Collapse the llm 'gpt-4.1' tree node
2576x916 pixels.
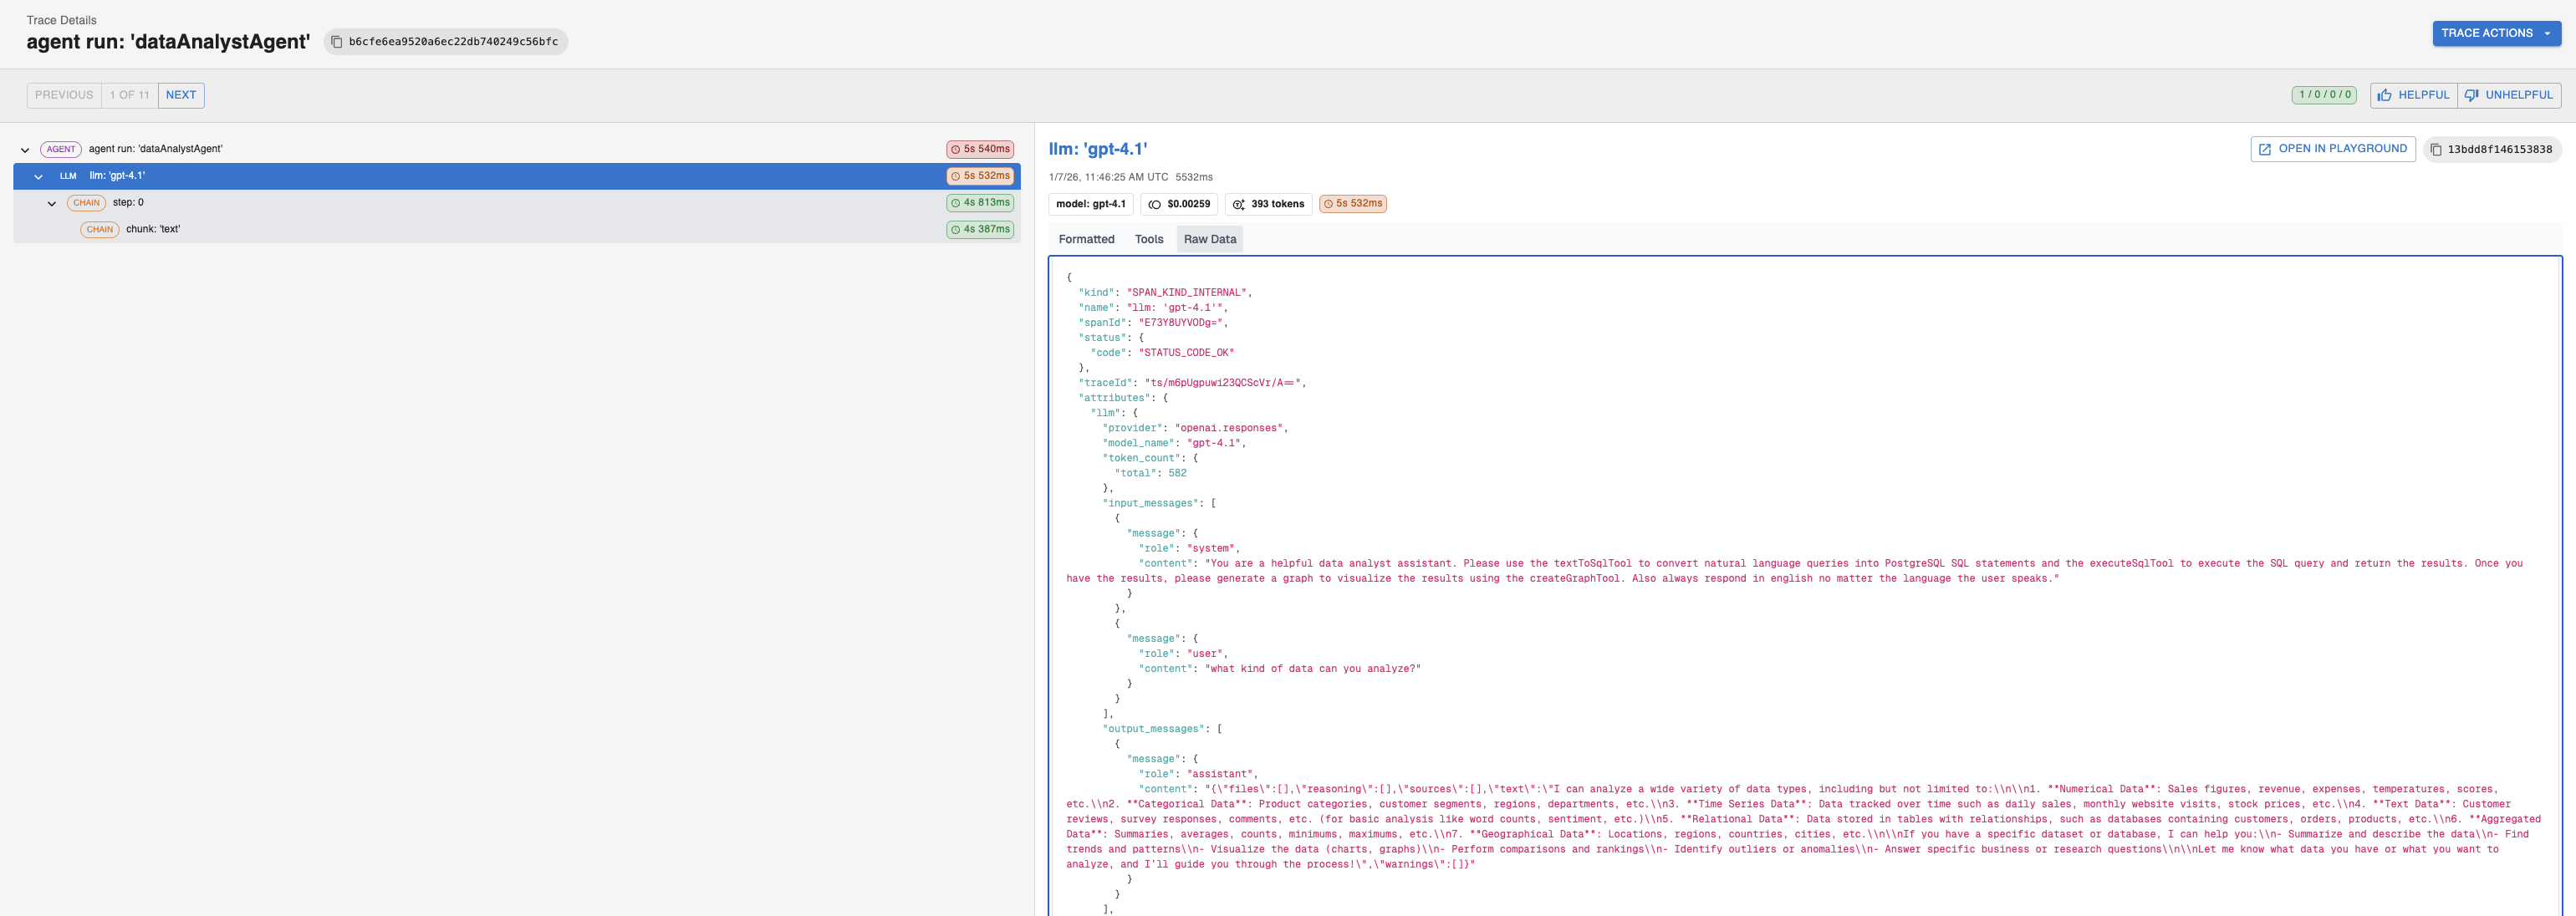pyautogui.click(x=38, y=177)
